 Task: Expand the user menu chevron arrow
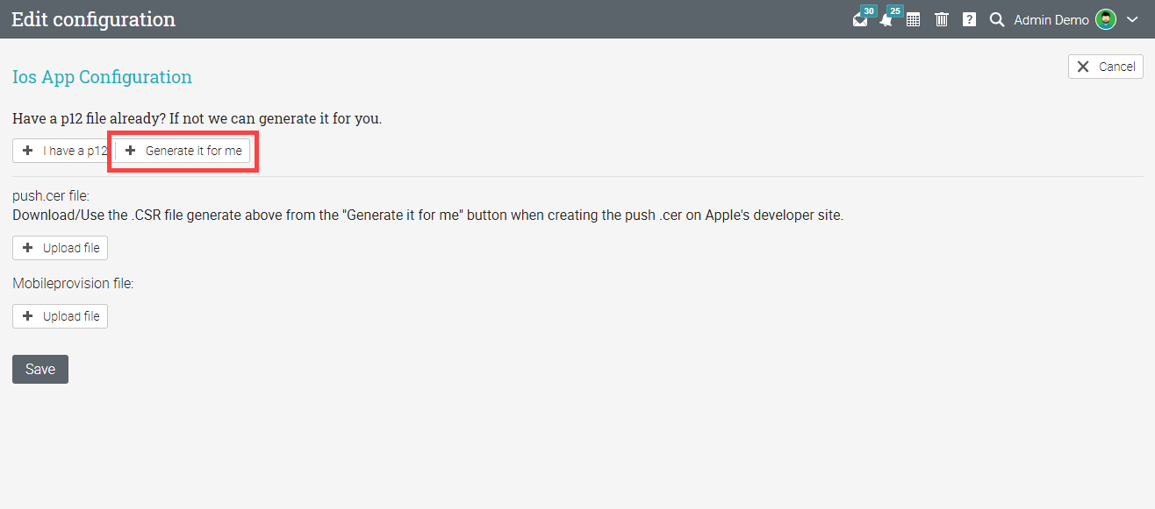pos(1132,19)
